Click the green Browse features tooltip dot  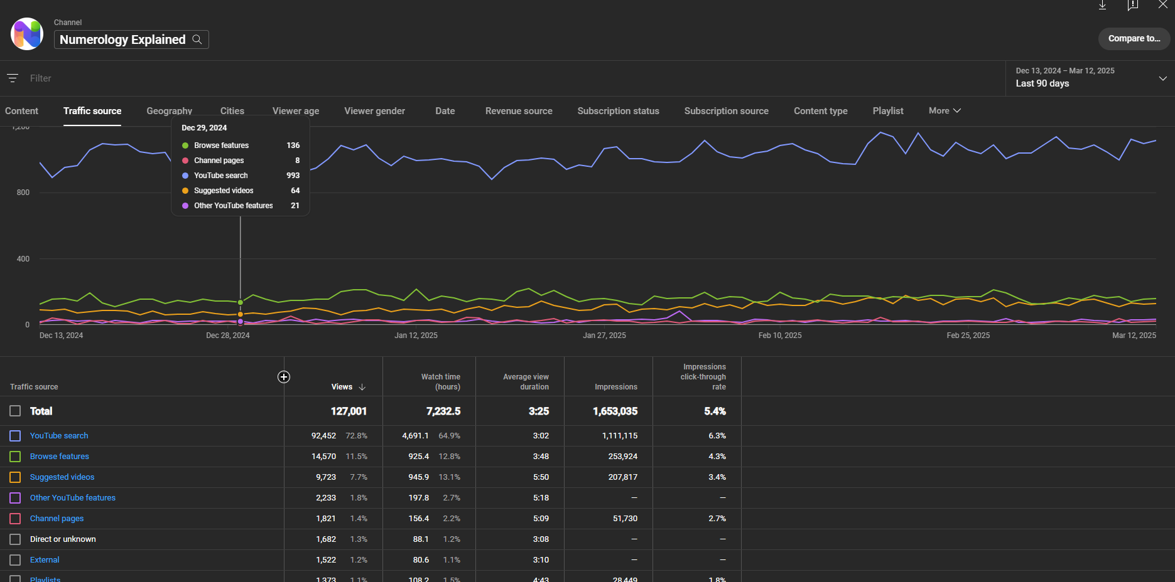[x=185, y=145]
